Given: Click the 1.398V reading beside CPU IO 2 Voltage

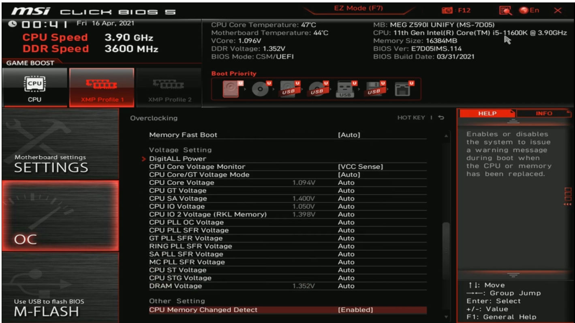Looking at the screenshot, I should click(x=303, y=215).
